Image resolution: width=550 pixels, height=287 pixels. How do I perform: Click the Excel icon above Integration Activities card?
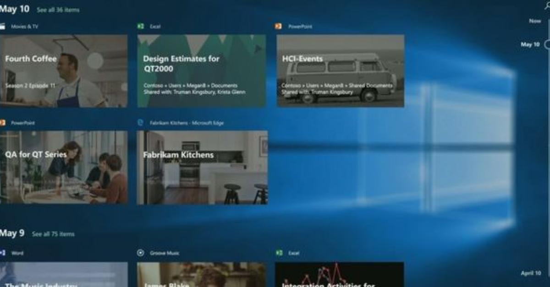point(279,253)
